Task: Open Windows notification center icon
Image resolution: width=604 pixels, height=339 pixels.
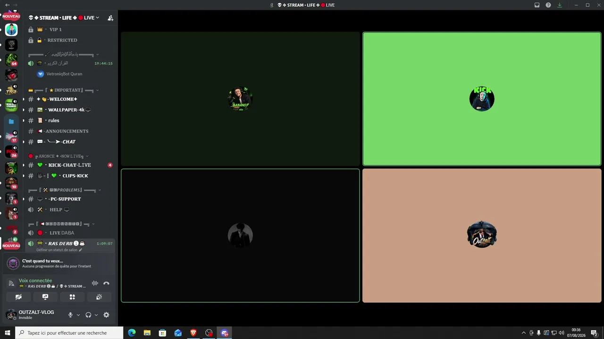Action: [x=594, y=333]
